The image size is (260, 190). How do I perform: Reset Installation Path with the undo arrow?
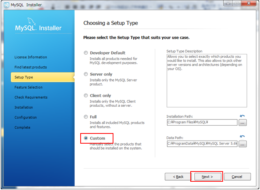point(242,116)
